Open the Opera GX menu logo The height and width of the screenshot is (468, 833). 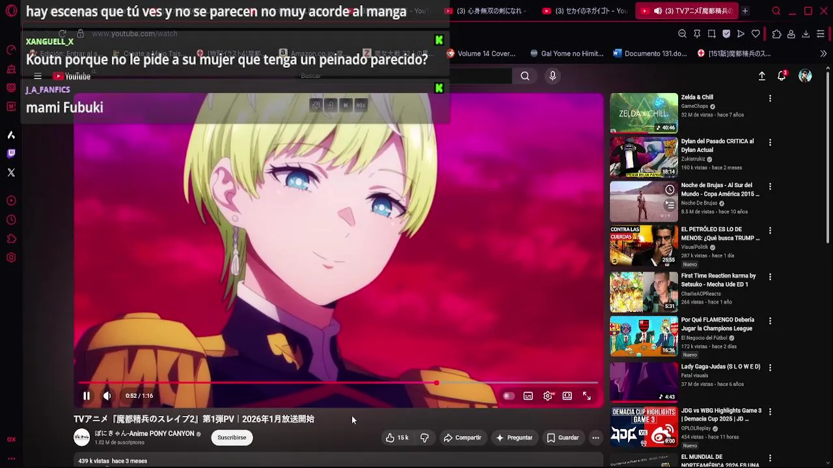[x=11, y=11]
